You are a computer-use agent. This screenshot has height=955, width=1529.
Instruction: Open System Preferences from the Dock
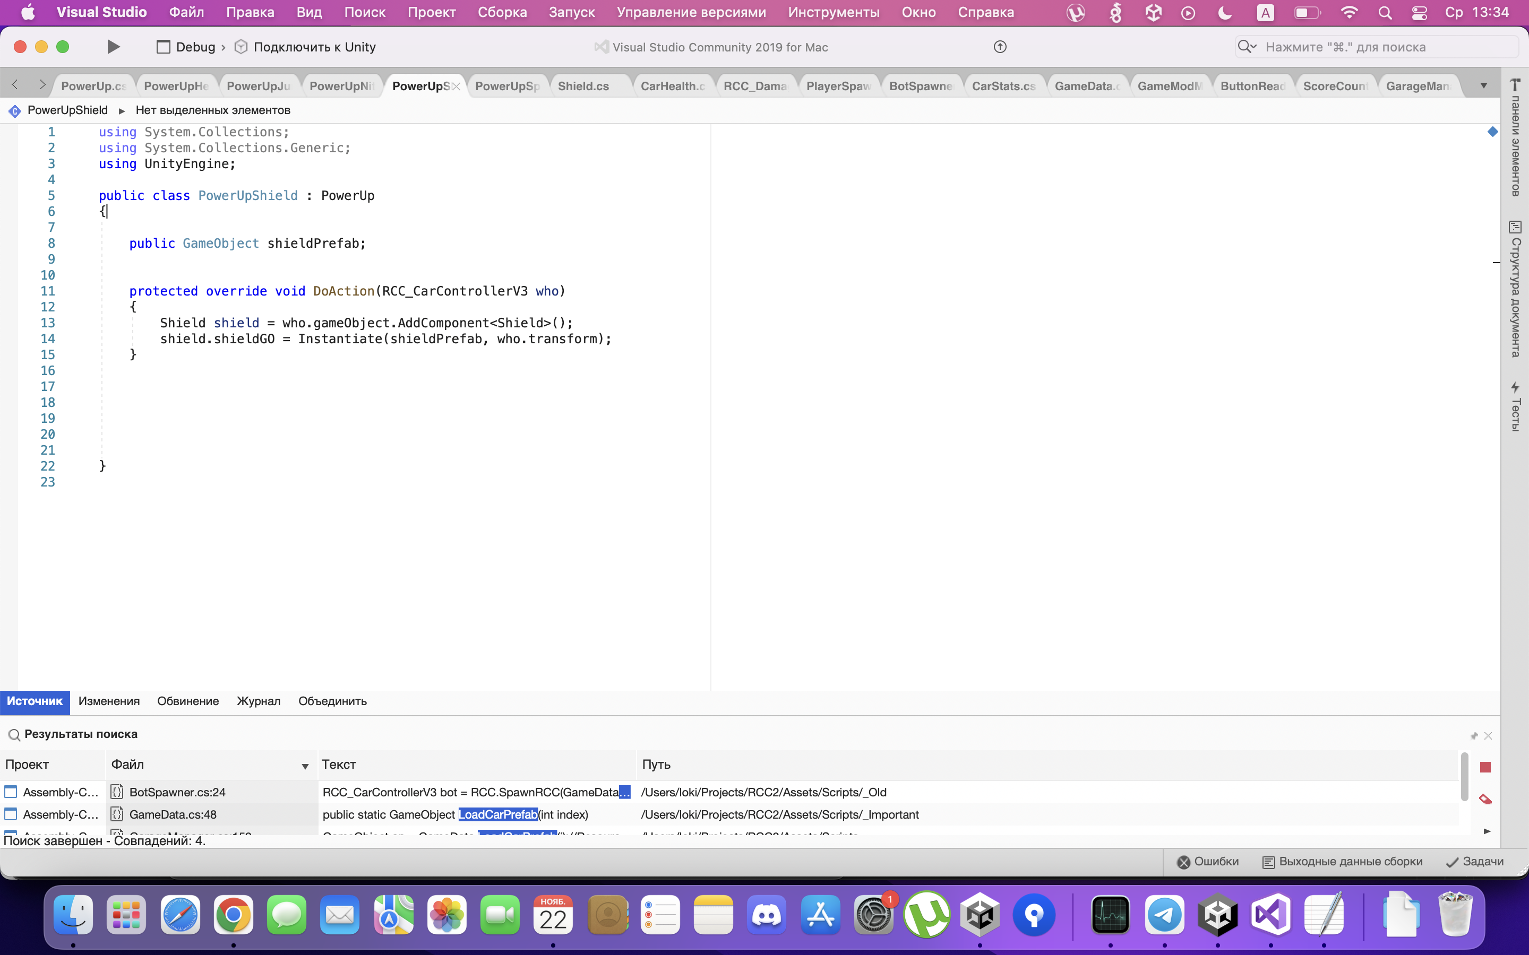pyautogui.click(x=874, y=915)
